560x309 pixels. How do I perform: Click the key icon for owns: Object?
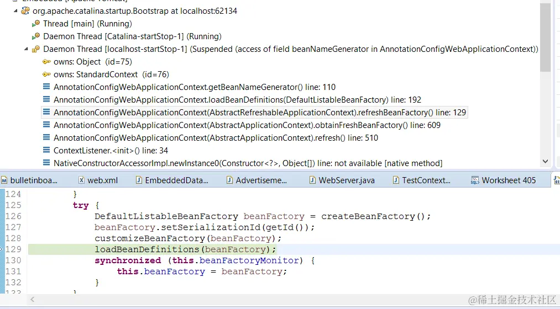click(x=46, y=62)
